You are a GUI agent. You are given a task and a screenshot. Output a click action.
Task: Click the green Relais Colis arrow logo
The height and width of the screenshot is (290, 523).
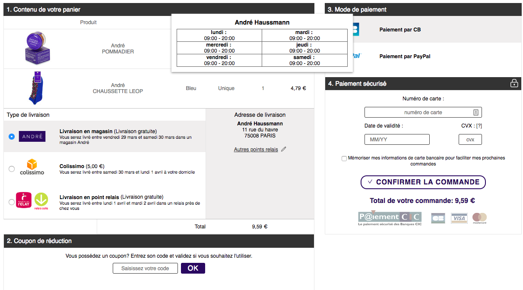(41, 201)
